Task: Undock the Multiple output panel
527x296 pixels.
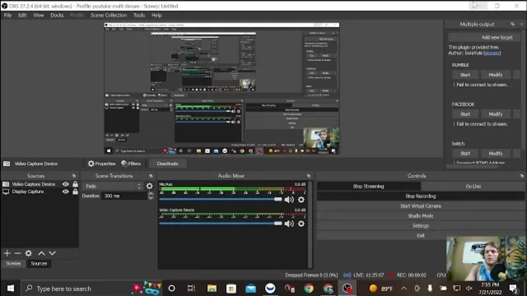Action: 512,24
